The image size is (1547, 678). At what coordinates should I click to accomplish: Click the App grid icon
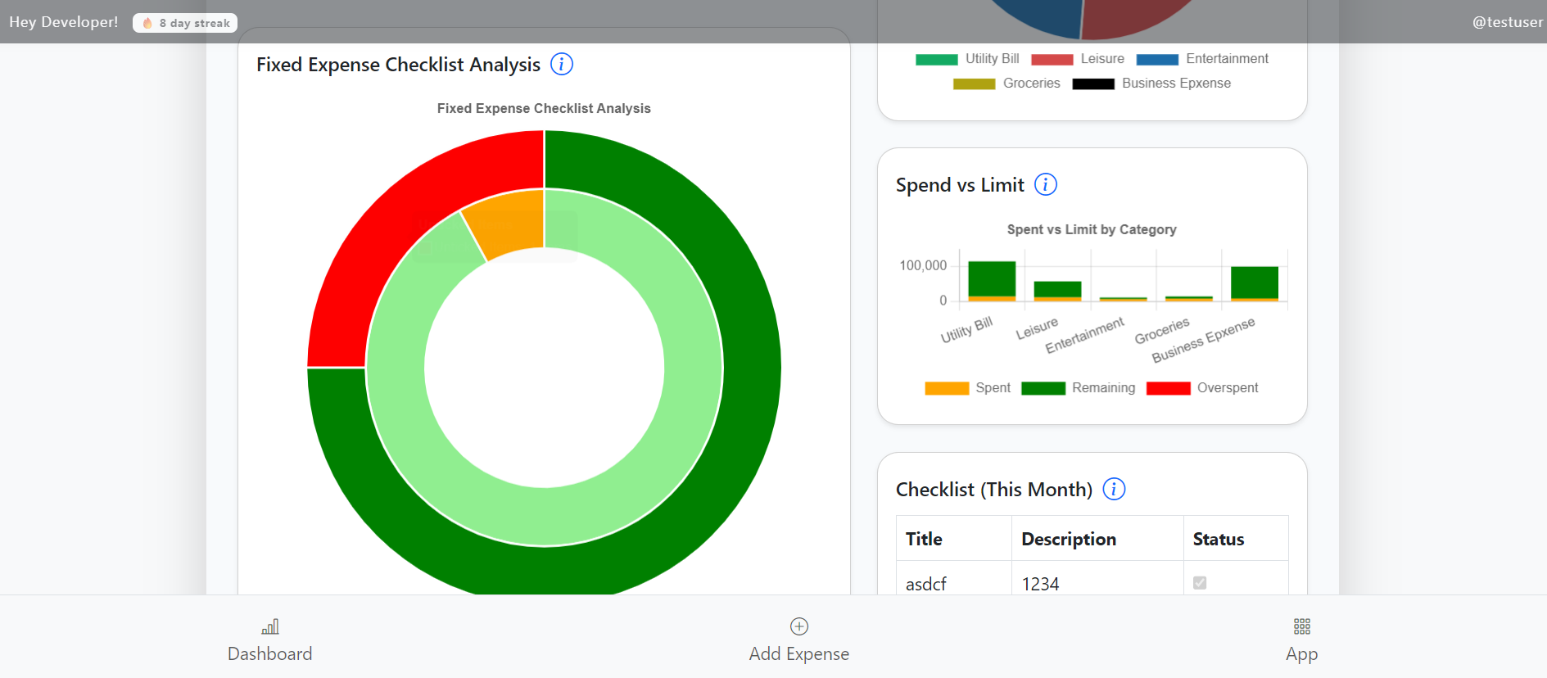1301,626
